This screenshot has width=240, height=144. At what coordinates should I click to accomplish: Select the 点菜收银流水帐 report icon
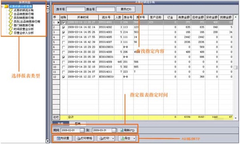(10, 10)
